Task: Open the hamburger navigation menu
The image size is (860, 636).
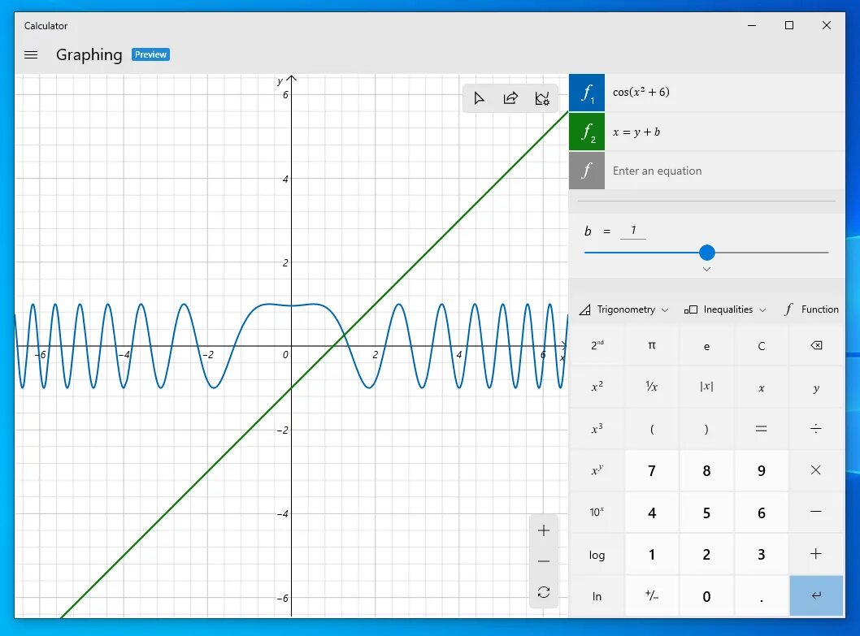Action: pyautogui.click(x=31, y=55)
